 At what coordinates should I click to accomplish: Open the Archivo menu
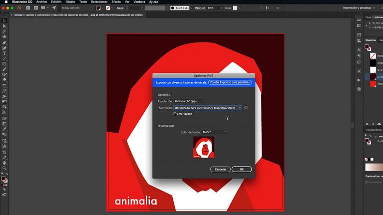pyautogui.click(x=42, y=1)
